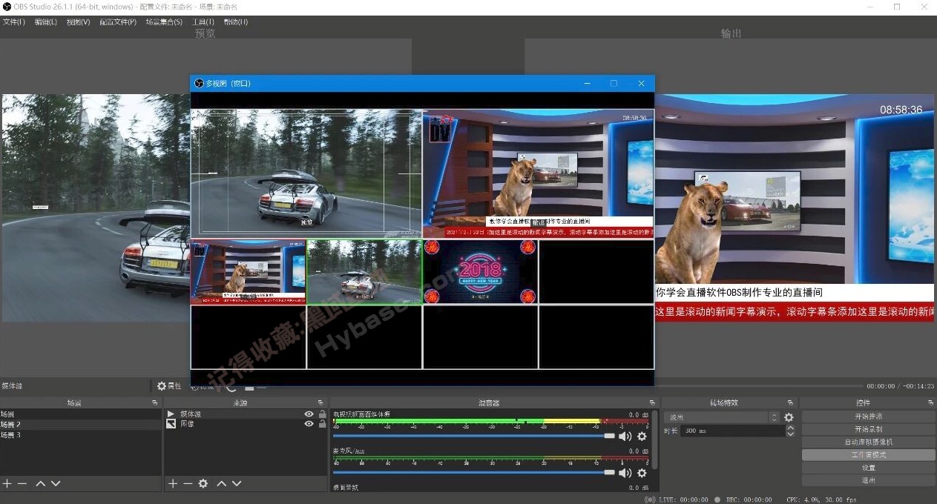Open the 属性 properties gear icon
Viewport: 937px width, 504px height.
pos(162,385)
